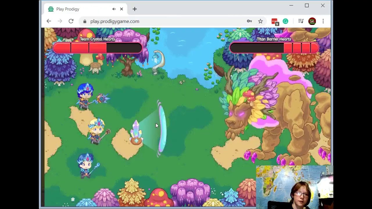This screenshot has height=209, width=372.
Task: Open the red extension with badge 9
Action: click(x=275, y=21)
